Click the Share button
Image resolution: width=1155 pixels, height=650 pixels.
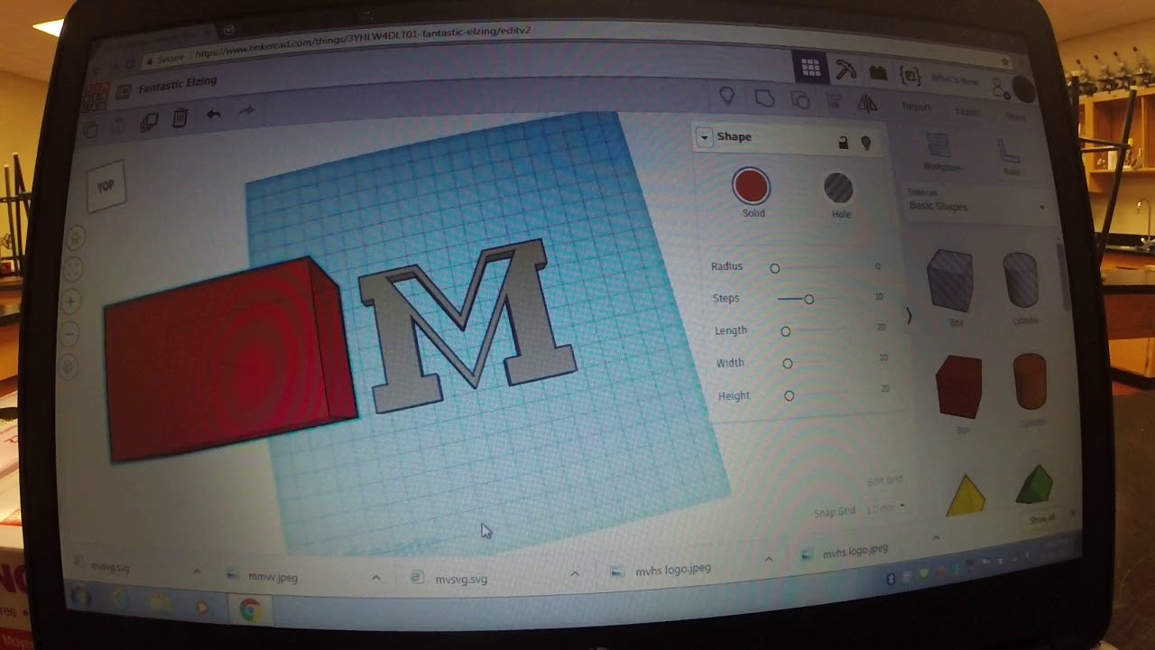click(1016, 117)
